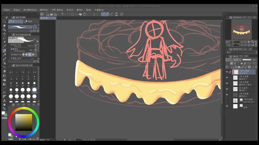Image resolution: width=259 pixels, height=145 pixels.
Task: Click the undo arrow in toolbar
Action: pyautogui.click(x=63, y=14)
